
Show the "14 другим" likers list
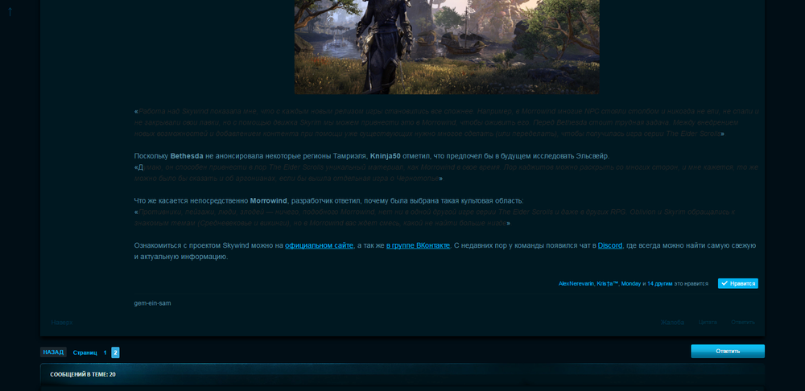tap(660, 284)
